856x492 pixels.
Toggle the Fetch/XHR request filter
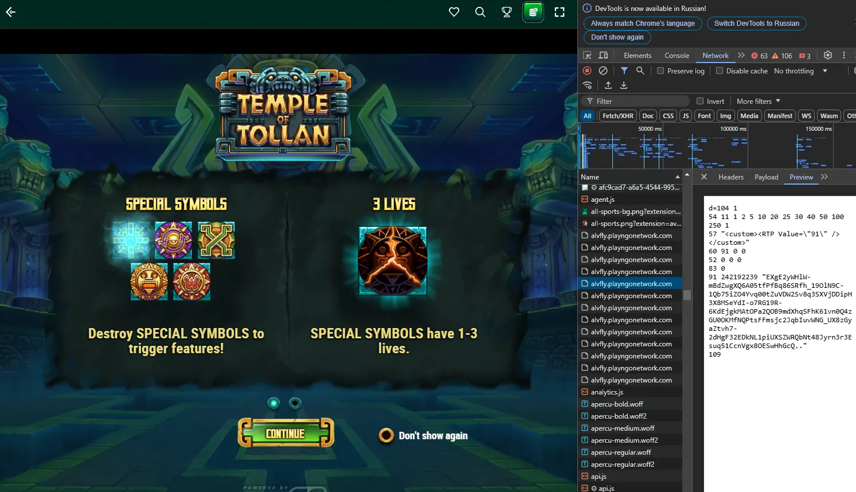click(618, 116)
